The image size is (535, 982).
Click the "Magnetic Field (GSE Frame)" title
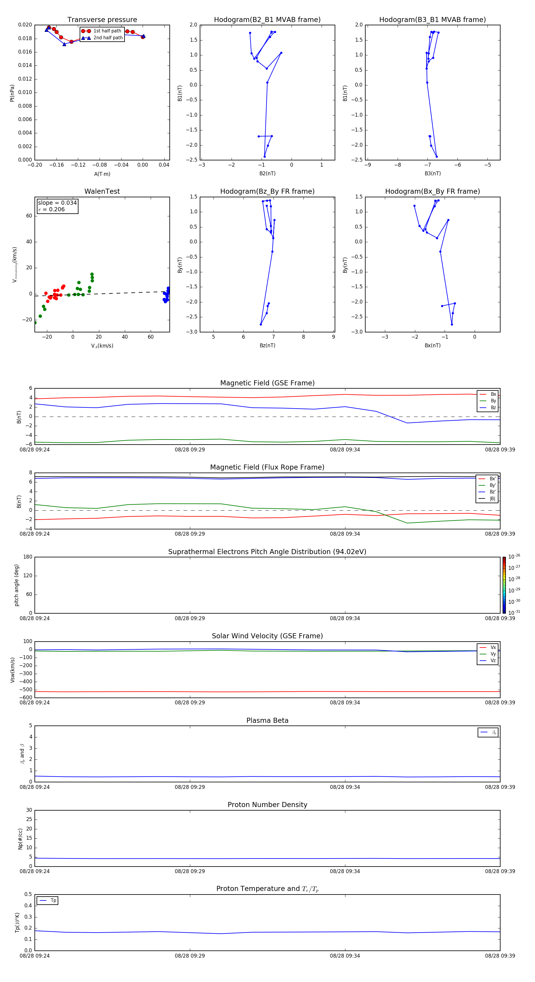point(267,383)
